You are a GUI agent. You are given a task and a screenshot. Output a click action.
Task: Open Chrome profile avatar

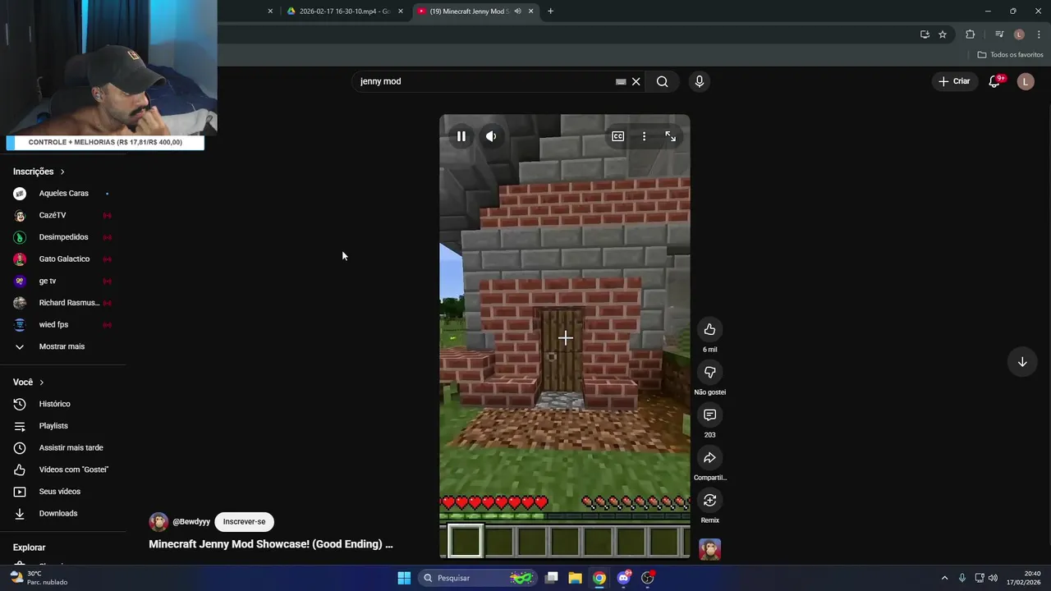[1019, 34]
